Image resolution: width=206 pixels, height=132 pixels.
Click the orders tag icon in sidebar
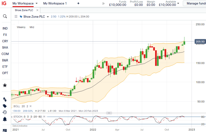(x=5, y=106)
